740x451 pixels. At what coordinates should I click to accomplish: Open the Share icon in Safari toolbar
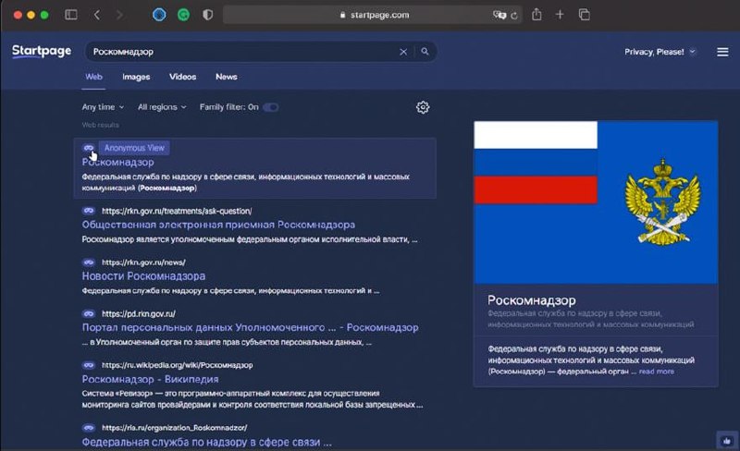(536, 14)
